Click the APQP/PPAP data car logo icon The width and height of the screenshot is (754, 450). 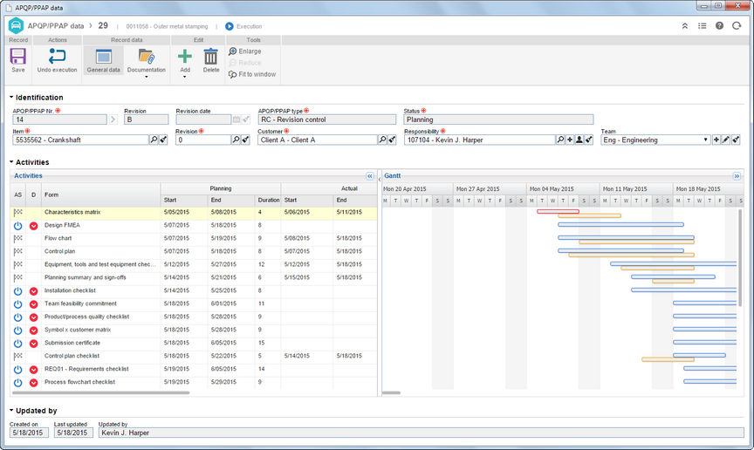pos(16,25)
